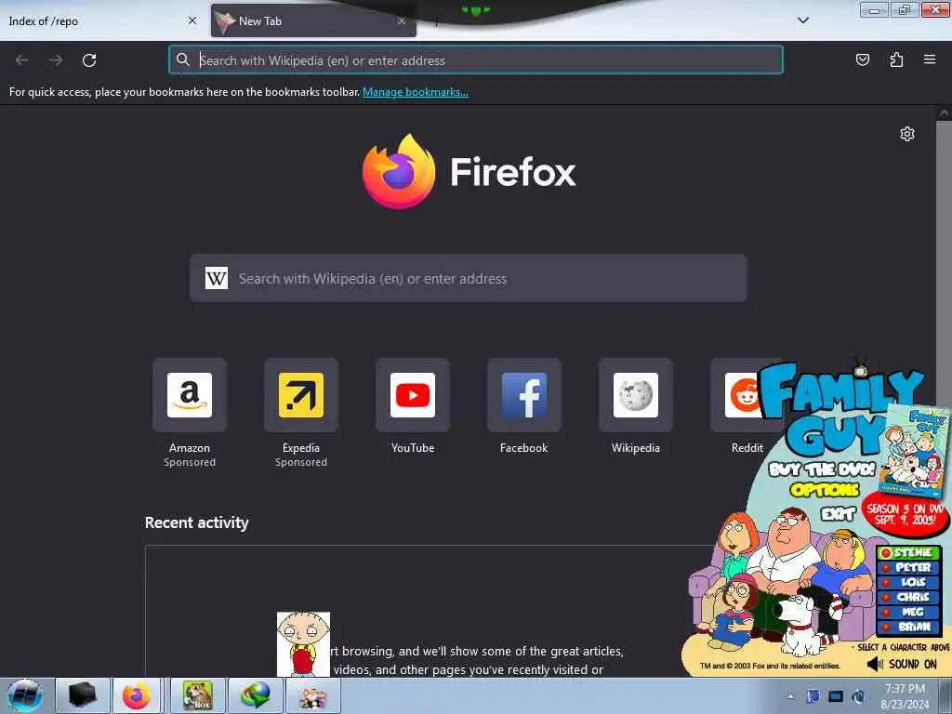Image resolution: width=952 pixels, height=714 pixels.
Task: Open the globe taskbar app icon
Action: click(x=256, y=695)
